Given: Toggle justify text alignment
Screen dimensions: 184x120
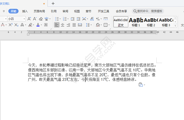Looking at the screenshot, I should (74, 25).
